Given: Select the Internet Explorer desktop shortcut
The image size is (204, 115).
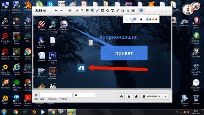Looking at the screenshot, I should [17, 70].
